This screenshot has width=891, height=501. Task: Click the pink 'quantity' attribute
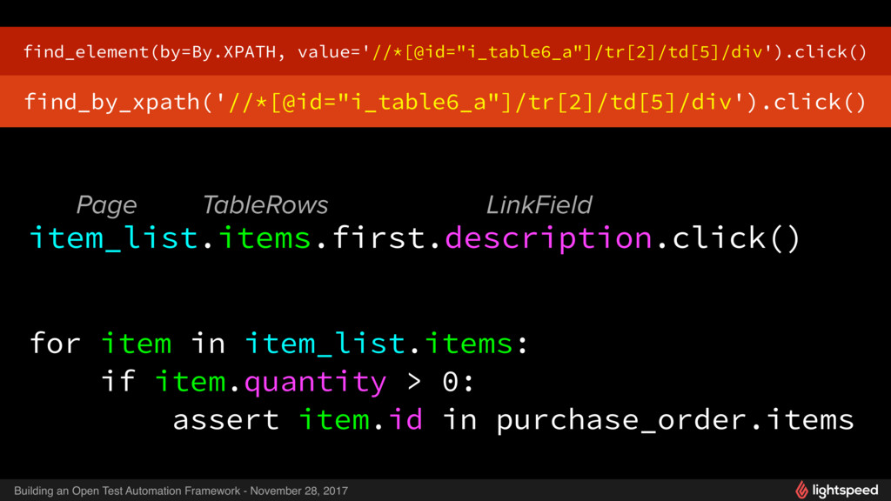click(x=315, y=383)
